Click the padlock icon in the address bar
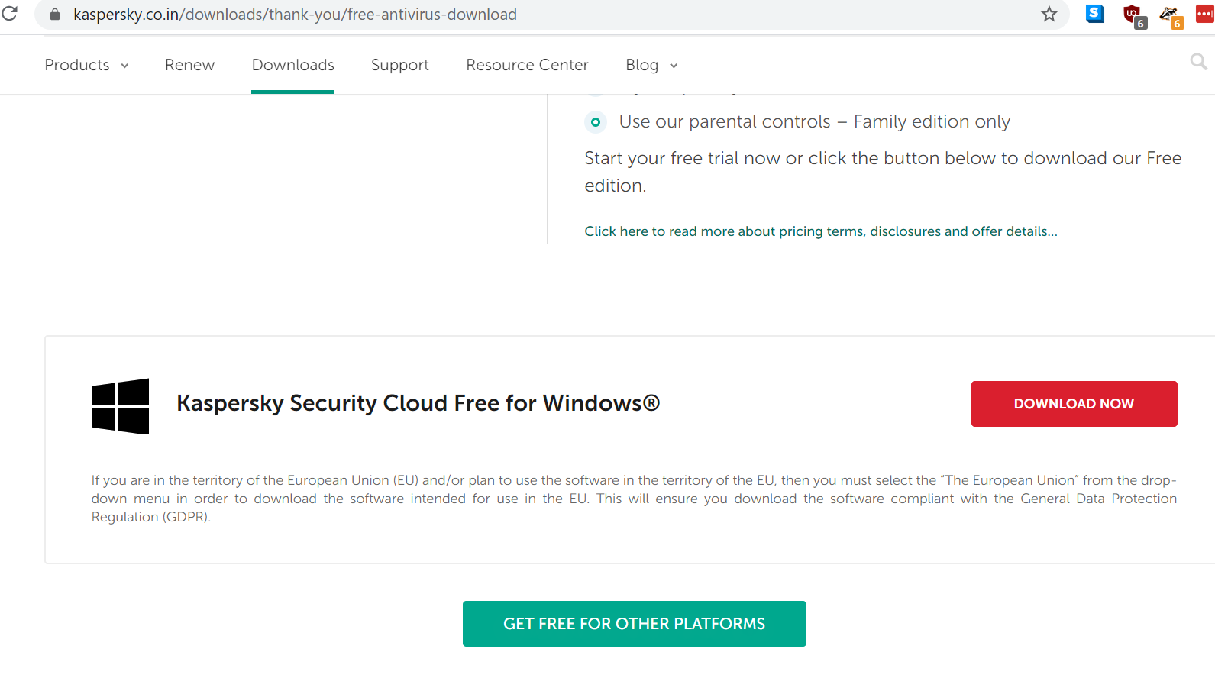Viewport: 1215px width, 678px height. click(53, 14)
